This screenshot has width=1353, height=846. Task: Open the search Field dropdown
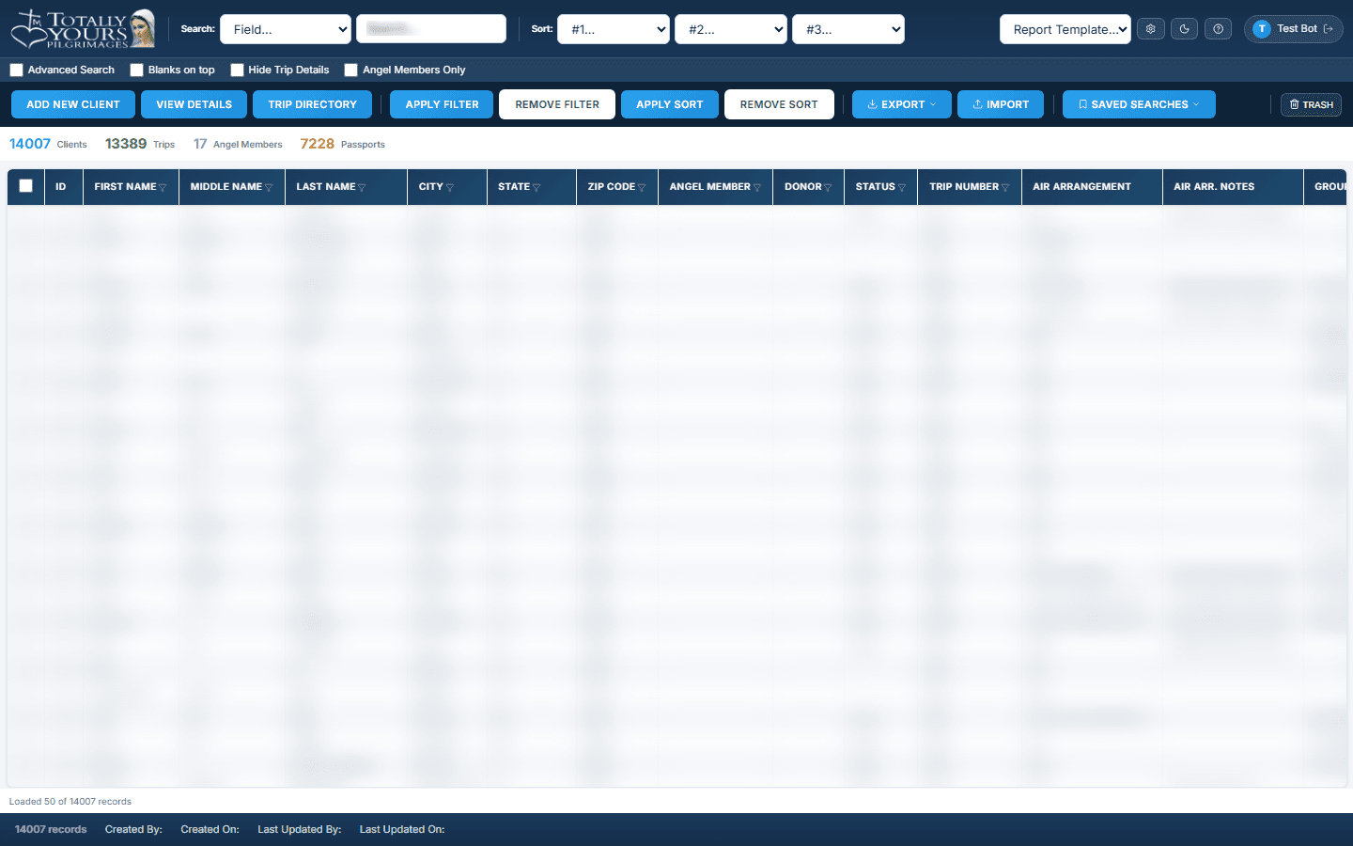point(286,29)
